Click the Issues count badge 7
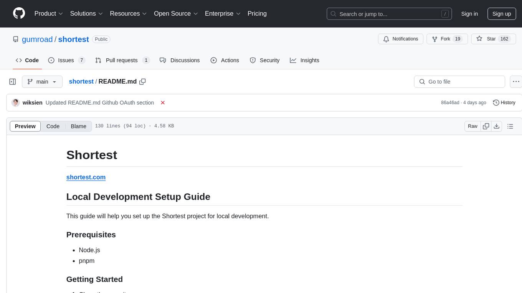 (x=81, y=60)
